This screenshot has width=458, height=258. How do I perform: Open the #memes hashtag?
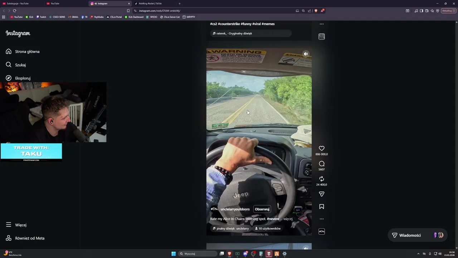tap(268, 24)
